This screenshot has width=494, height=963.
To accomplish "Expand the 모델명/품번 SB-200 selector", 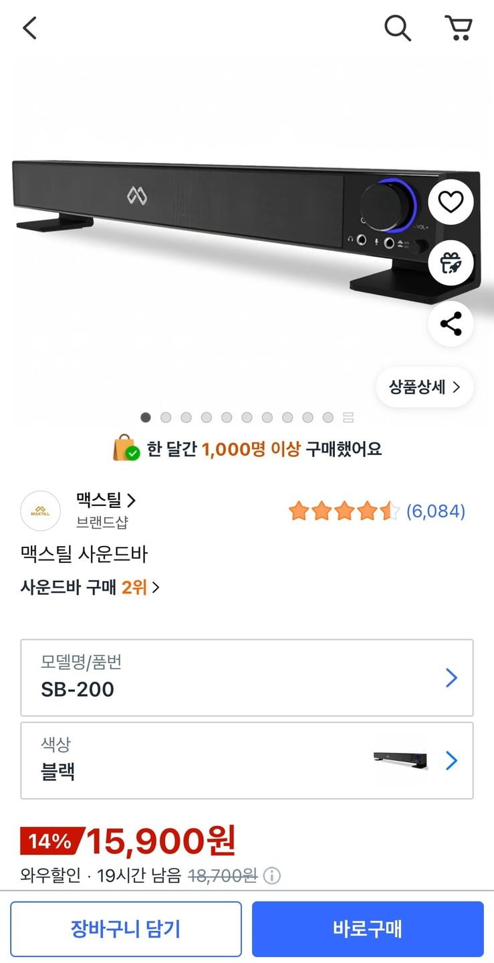I will (x=247, y=677).
